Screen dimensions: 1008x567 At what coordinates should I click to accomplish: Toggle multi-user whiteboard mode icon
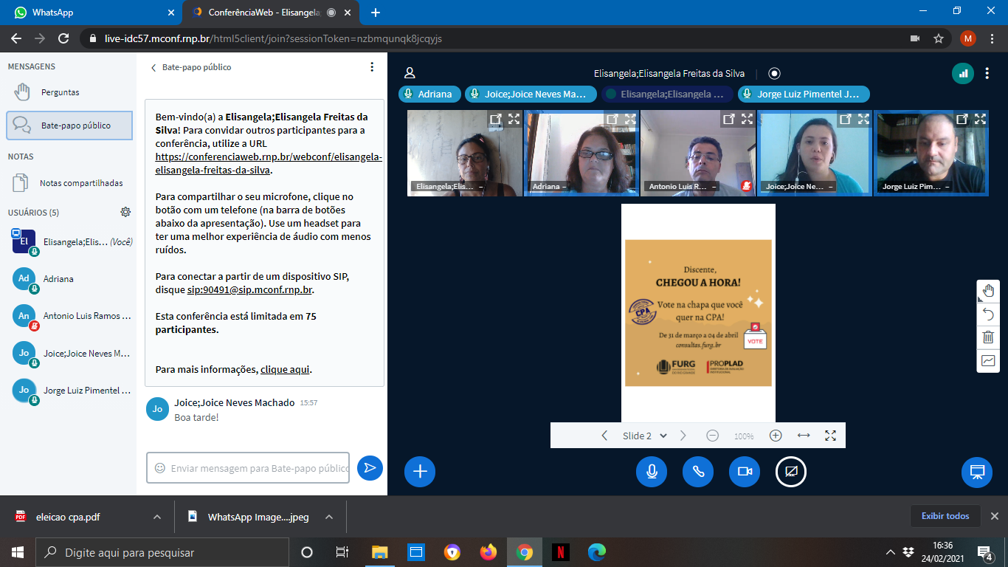988,361
